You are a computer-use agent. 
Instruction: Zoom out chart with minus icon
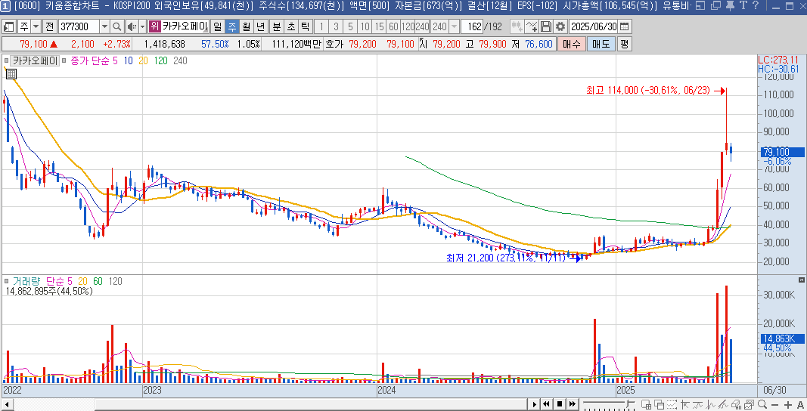tap(774, 405)
